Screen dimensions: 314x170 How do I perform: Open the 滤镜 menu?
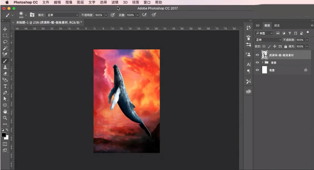click(115, 3)
